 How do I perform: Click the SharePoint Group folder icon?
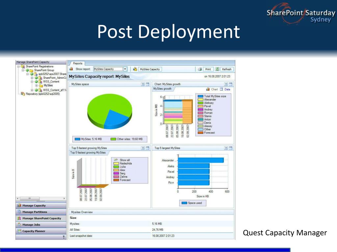click(x=31, y=70)
